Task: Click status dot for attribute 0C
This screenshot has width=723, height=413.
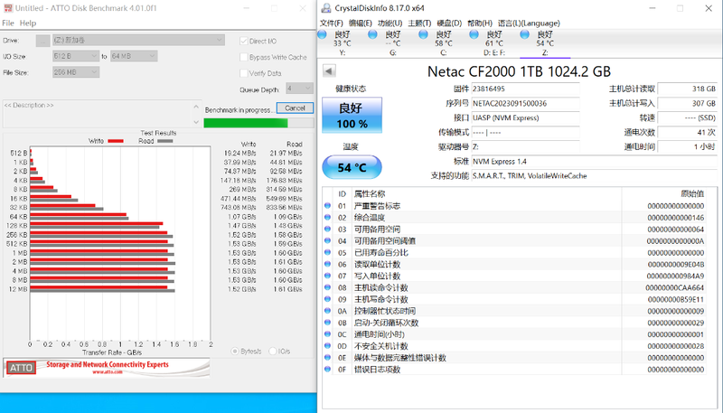Action: tap(328, 334)
